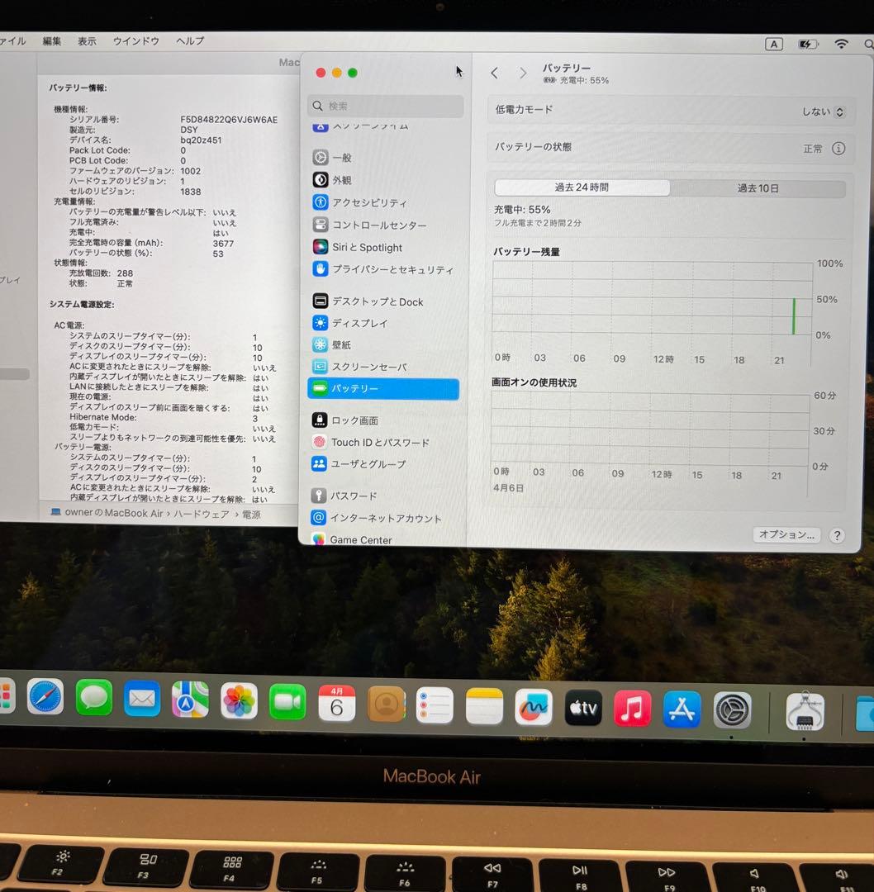874x892 pixels.
Task: Open Screen Saver (スクリーンセーバ) settings
Action: coord(360,367)
